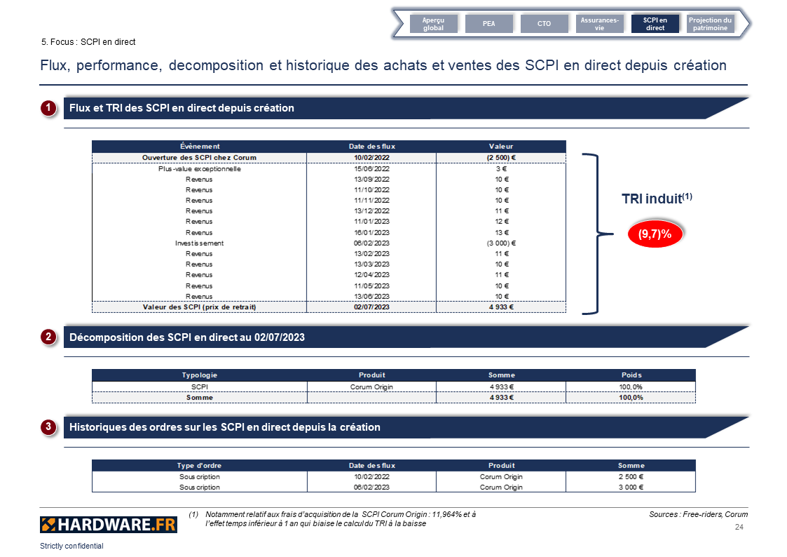Click the Souscription order dated 10/02/2022
Screen dimensions: 787x557
tap(199, 476)
